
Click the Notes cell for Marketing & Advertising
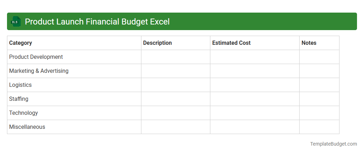[x=320, y=71]
